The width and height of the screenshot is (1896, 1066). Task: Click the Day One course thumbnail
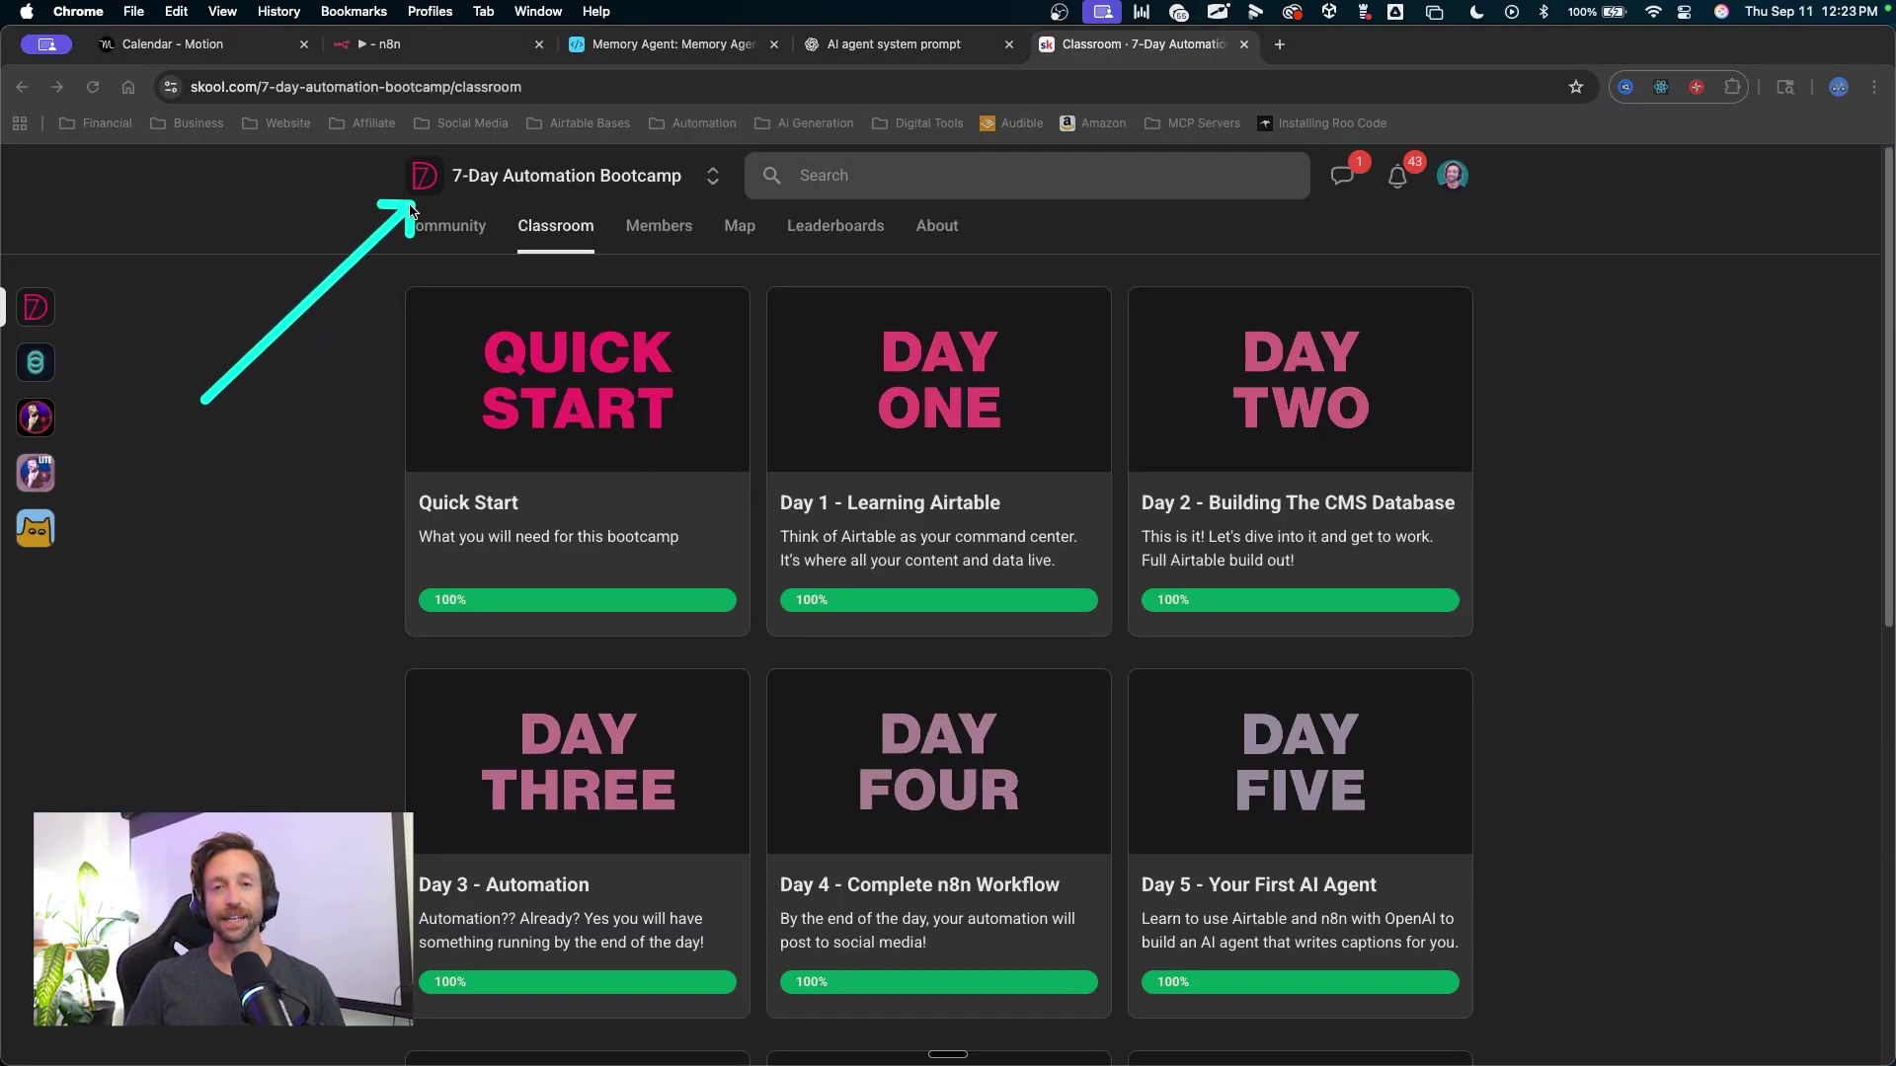[938, 380]
